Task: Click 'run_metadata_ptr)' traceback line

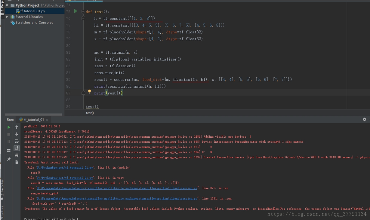Action: coord(44,193)
